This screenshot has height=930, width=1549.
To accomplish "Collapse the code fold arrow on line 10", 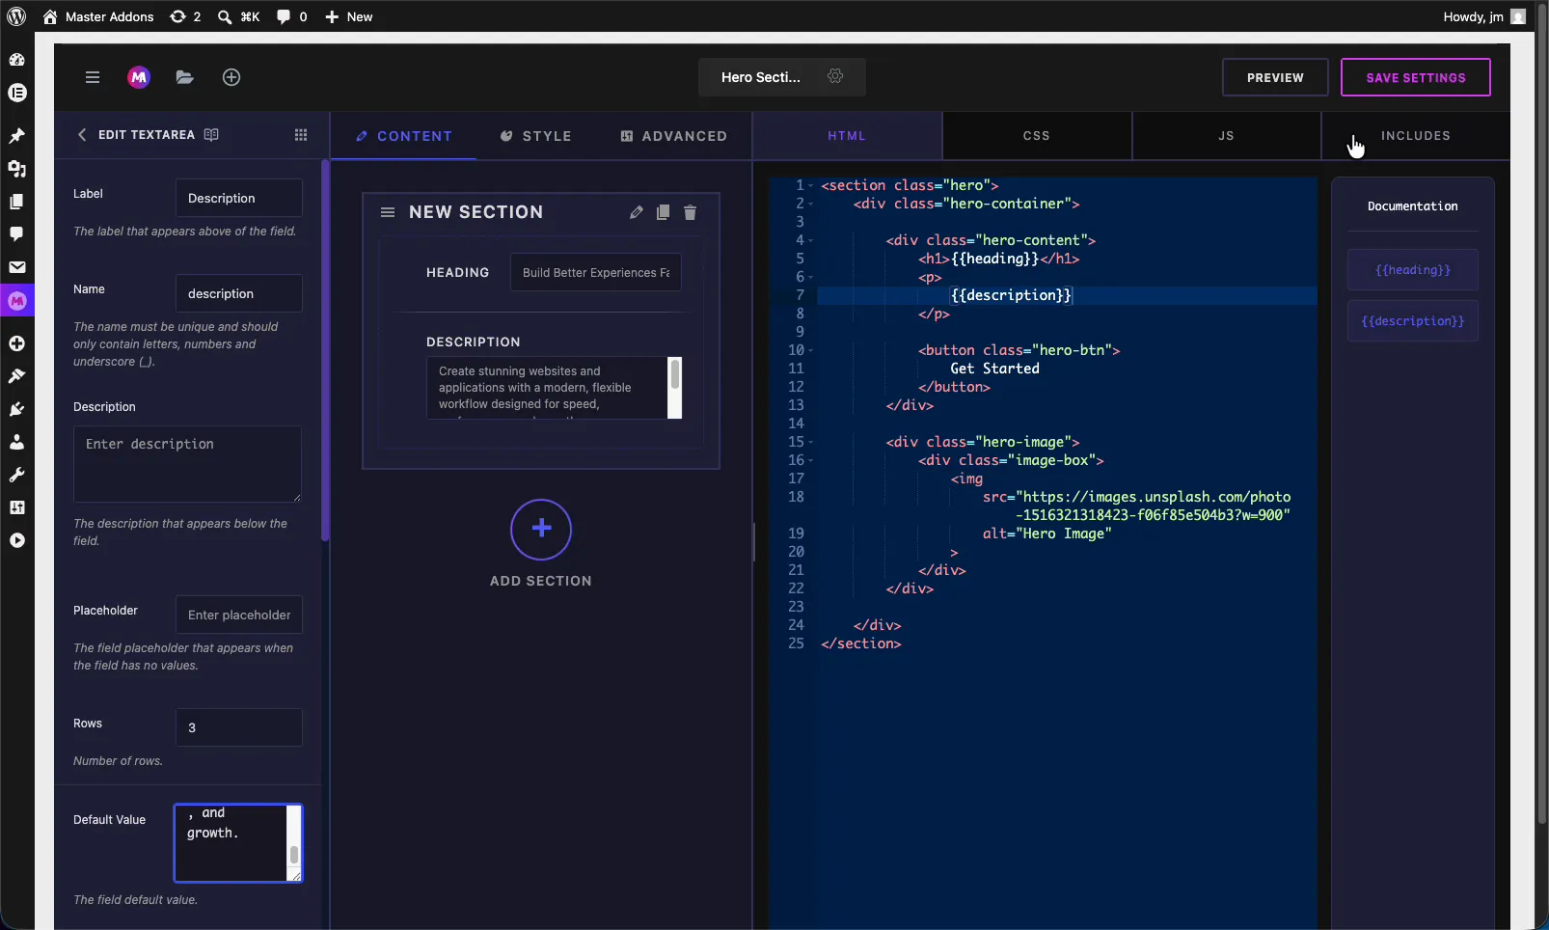I will [x=811, y=350].
